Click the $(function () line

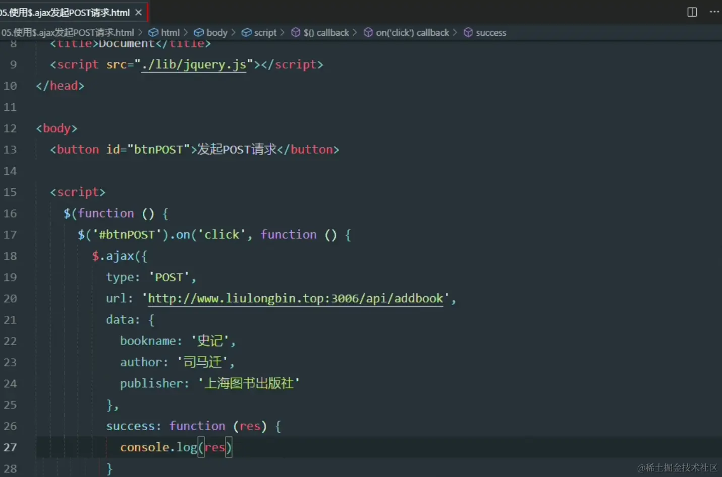coord(116,214)
